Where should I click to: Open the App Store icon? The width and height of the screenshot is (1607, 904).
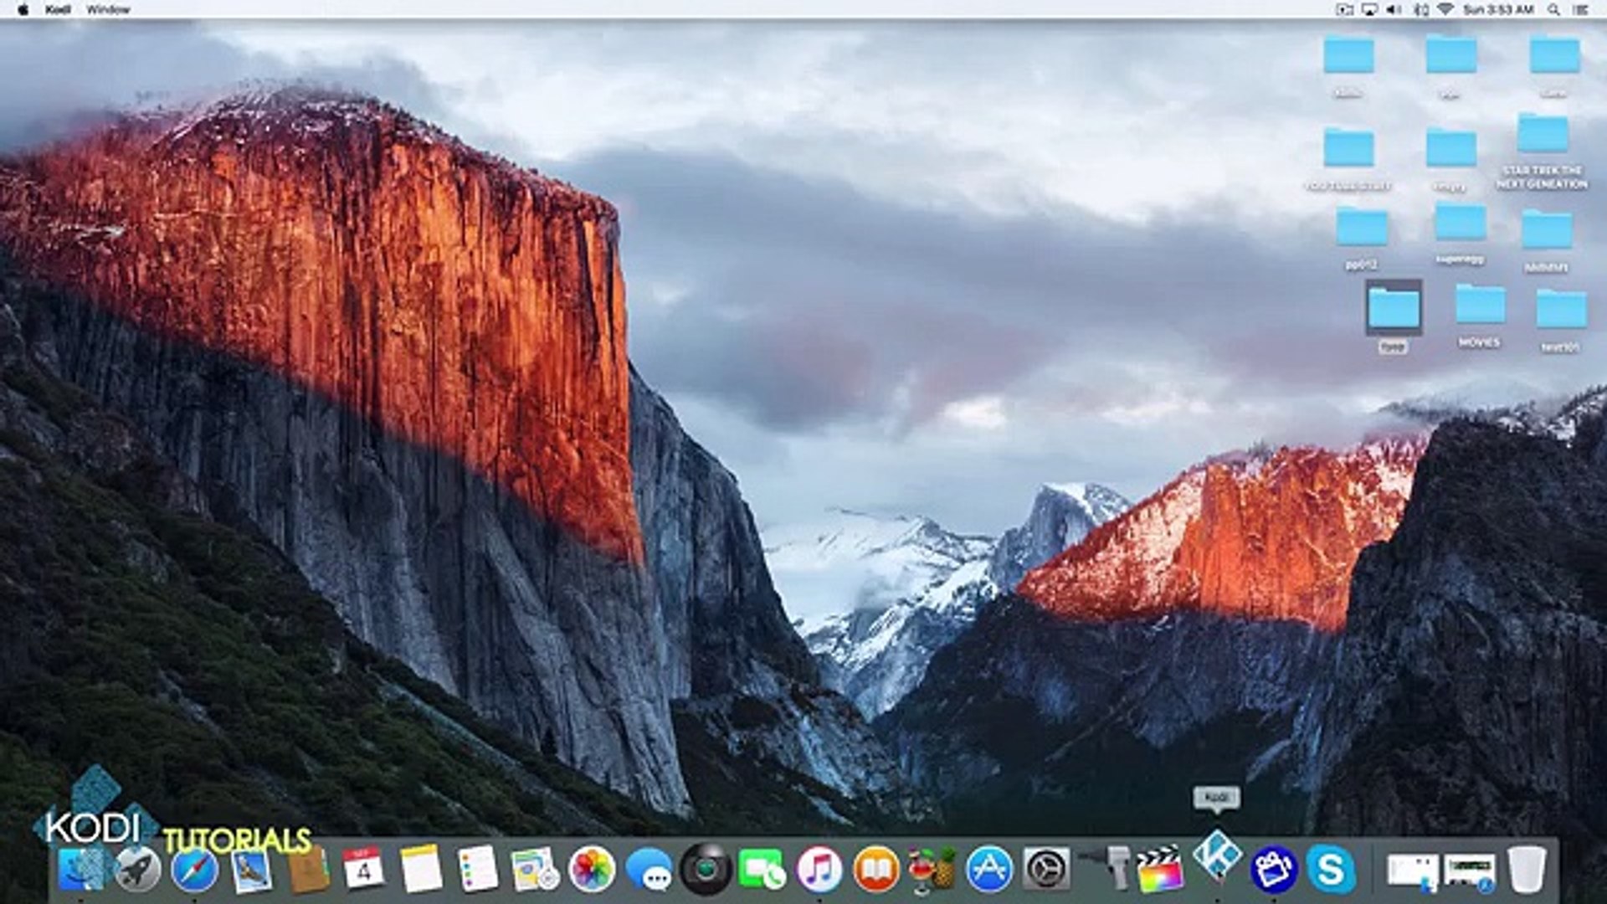point(989,870)
